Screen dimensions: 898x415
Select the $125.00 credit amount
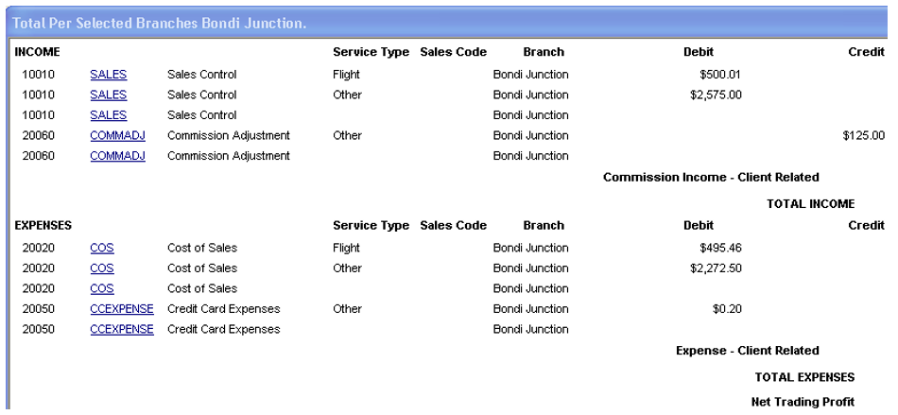(x=863, y=136)
